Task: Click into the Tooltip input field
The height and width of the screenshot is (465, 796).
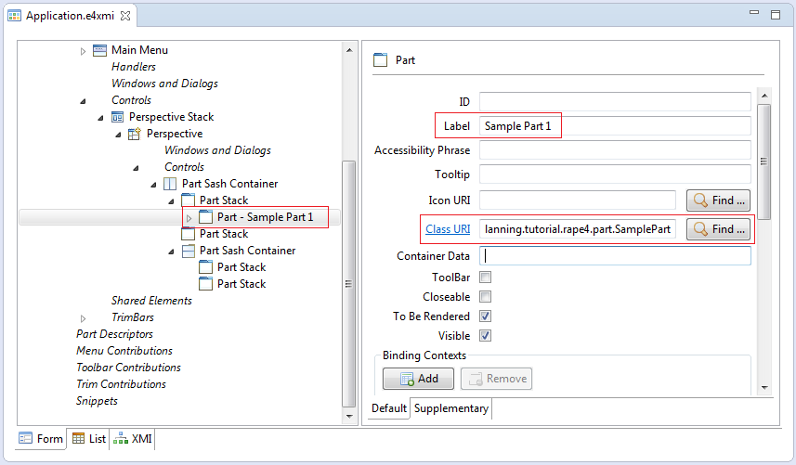Action: (615, 174)
